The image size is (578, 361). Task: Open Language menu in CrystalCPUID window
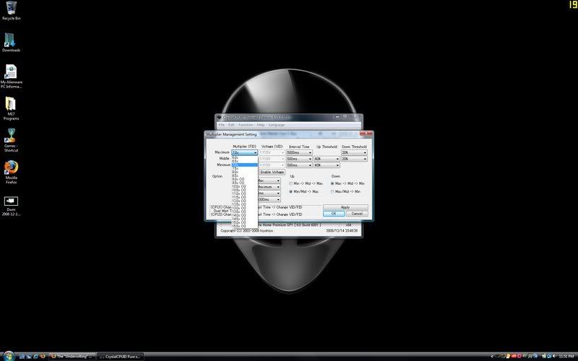(277, 125)
